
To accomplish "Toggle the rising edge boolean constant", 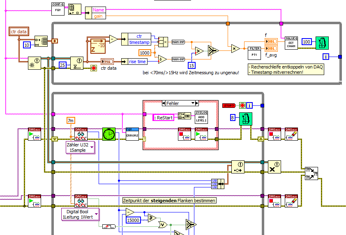I will [x=109, y=226].
